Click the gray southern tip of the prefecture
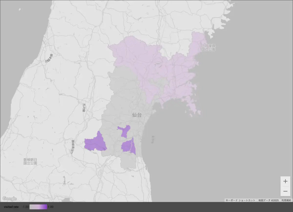293x212 pixels. pos(128,164)
